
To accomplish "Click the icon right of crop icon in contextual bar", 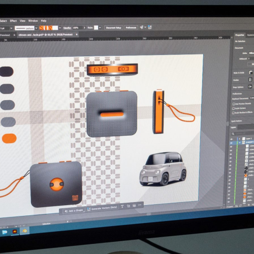I will click(x=134, y=206).
